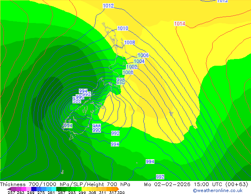Select the 1010 pressure contour label
251x194 pixels.
click(x=123, y=29)
